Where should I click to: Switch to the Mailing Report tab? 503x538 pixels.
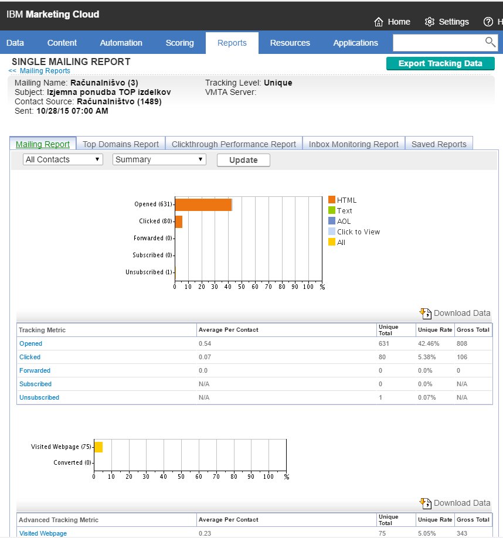(43, 144)
